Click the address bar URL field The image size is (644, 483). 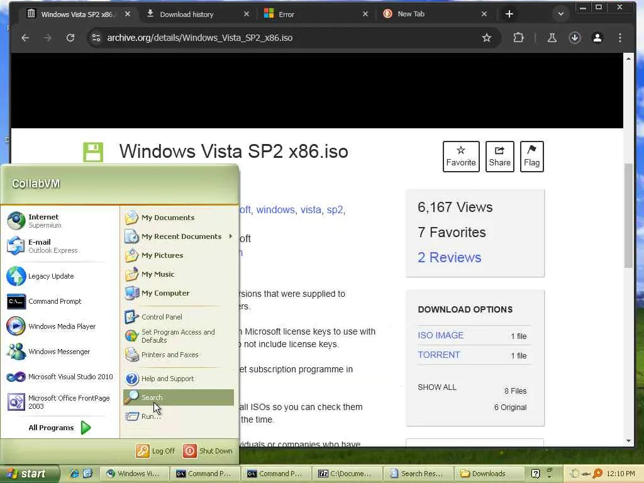(x=287, y=38)
